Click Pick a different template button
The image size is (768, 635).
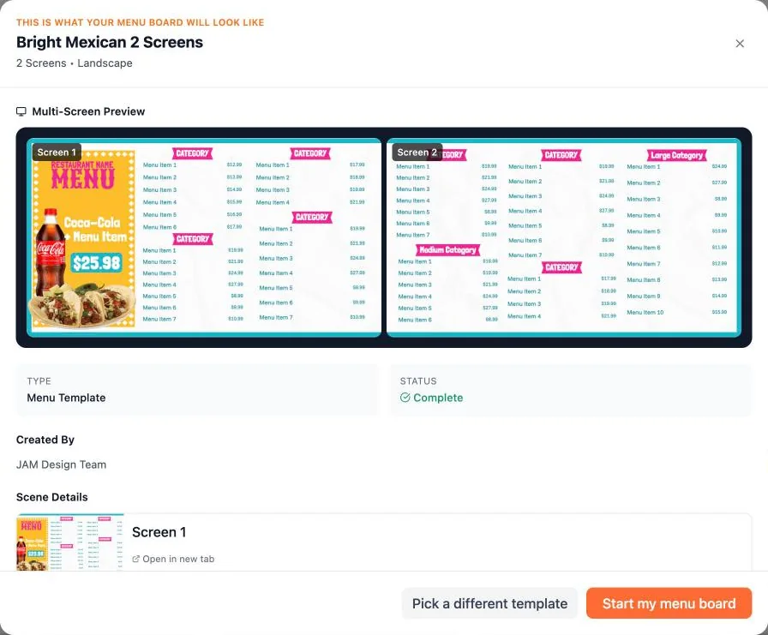pyautogui.click(x=489, y=603)
